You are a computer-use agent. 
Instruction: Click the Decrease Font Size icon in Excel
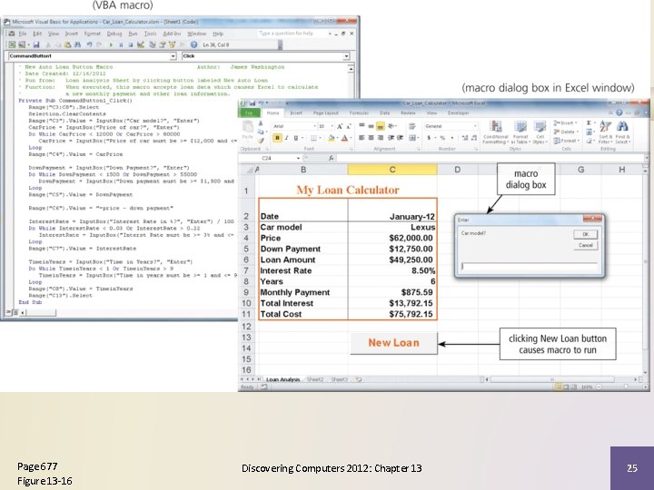pyautogui.click(x=349, y=126)
